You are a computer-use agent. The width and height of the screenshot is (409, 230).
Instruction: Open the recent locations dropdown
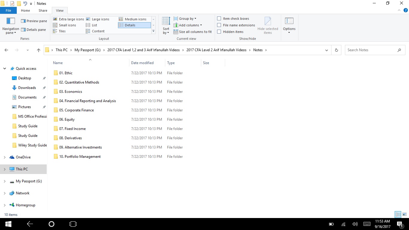[x=28, y=50]
